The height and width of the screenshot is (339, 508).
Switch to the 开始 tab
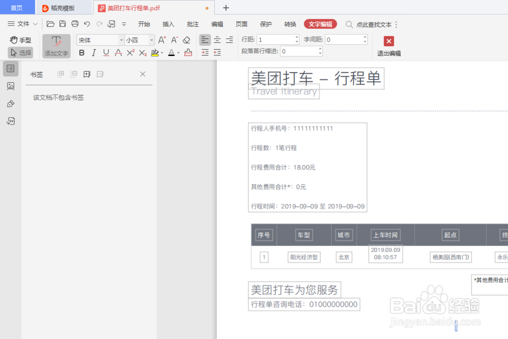[x=144, y=24]
